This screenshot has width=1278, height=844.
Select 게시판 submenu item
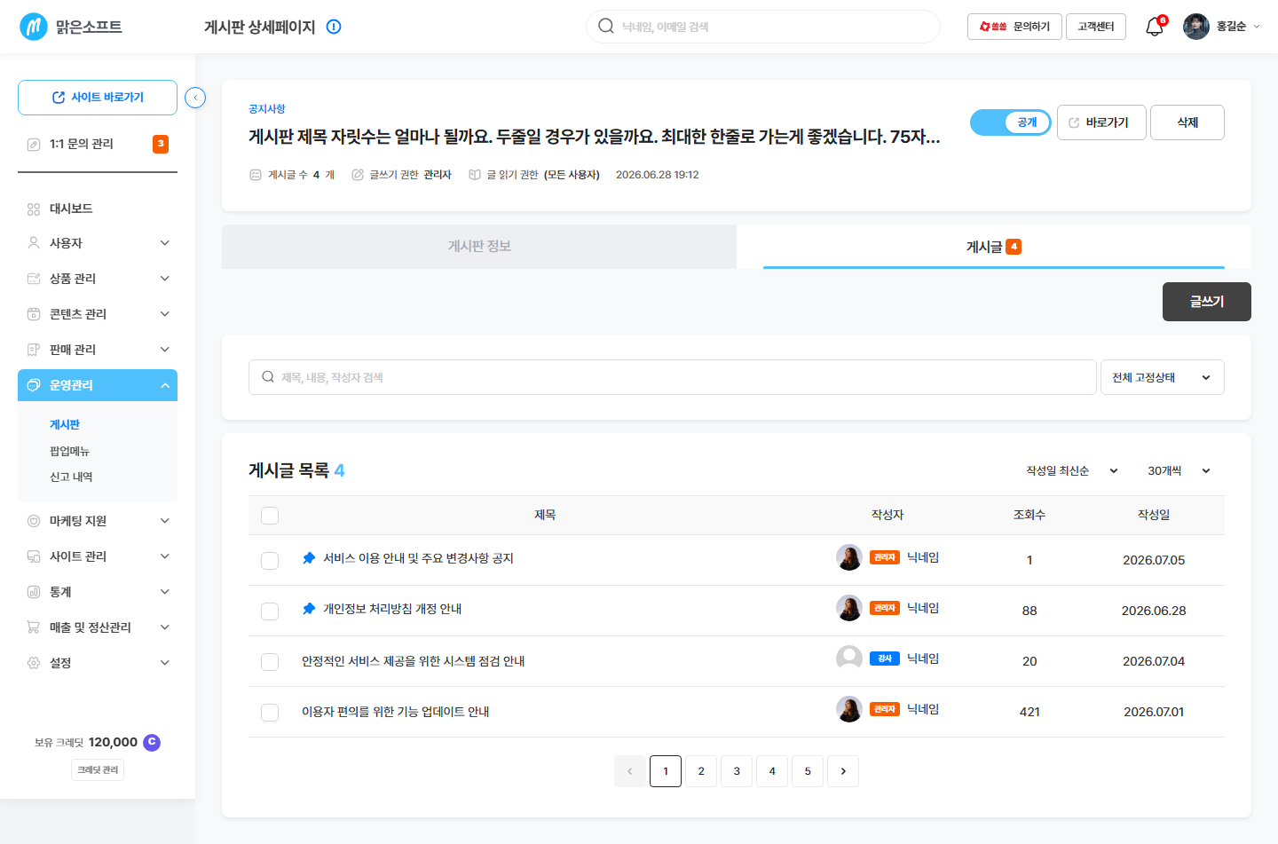tap(65, 425)
